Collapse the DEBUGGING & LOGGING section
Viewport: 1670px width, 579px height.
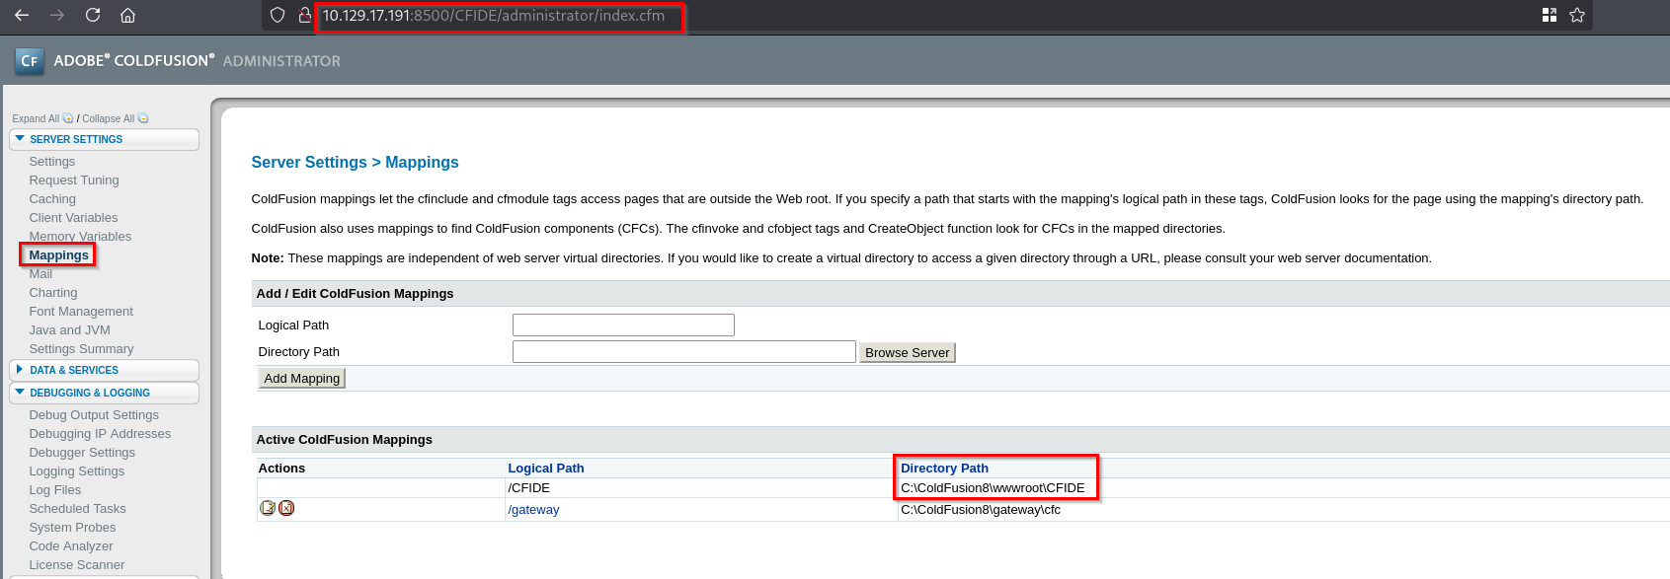[x=104, y=393]
